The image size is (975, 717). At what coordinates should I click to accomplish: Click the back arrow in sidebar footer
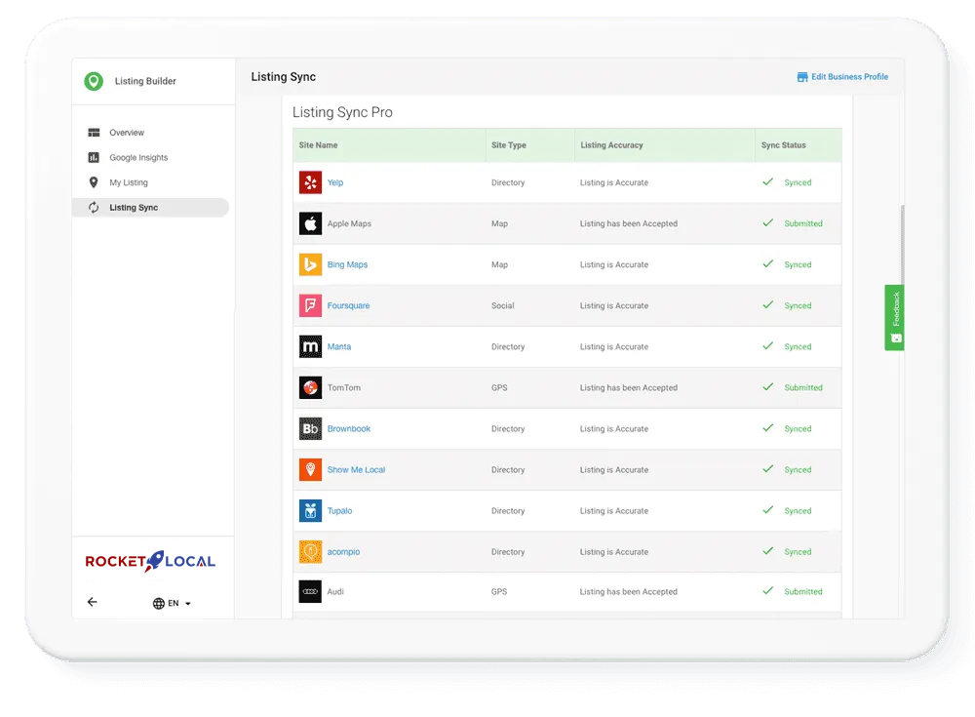pyautogui.click(x=93, y=602)
